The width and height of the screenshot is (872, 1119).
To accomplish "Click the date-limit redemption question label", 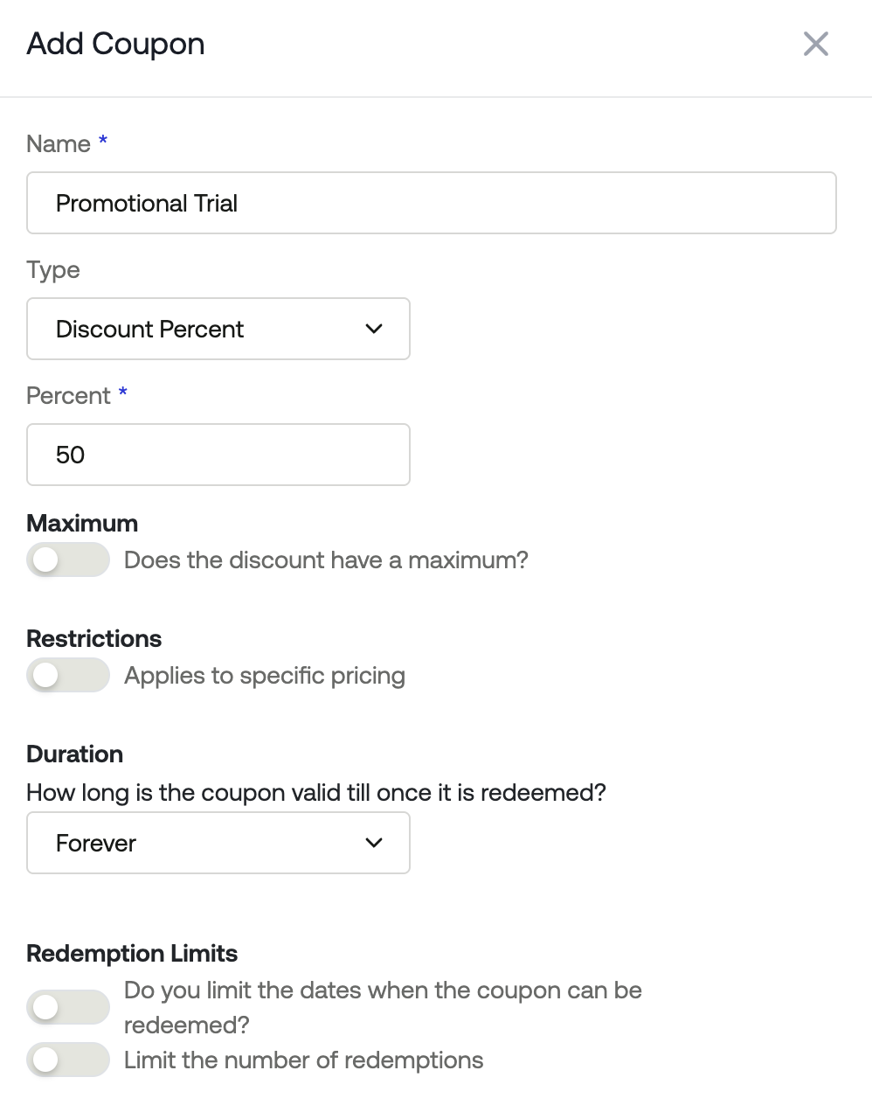I will [383, 1007].
